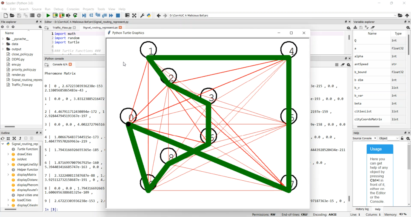This screenshot has width=411, height=217.
Task: Expand the drawCities function in Outline
Action: point(8,154)
